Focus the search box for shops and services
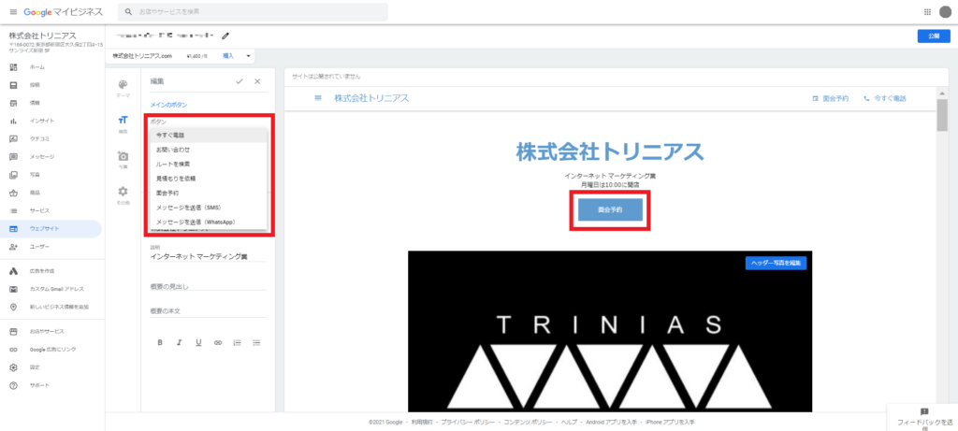 [x=253, y=11]
